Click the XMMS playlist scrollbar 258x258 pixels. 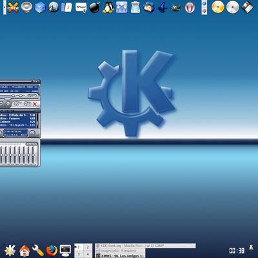pyautogui.click(x=37, y=121)
